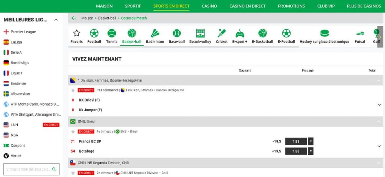Viewport: 385px width, 177px height.
Task: Choose the Tennis sport icon
Action: (x=112, y=33)
